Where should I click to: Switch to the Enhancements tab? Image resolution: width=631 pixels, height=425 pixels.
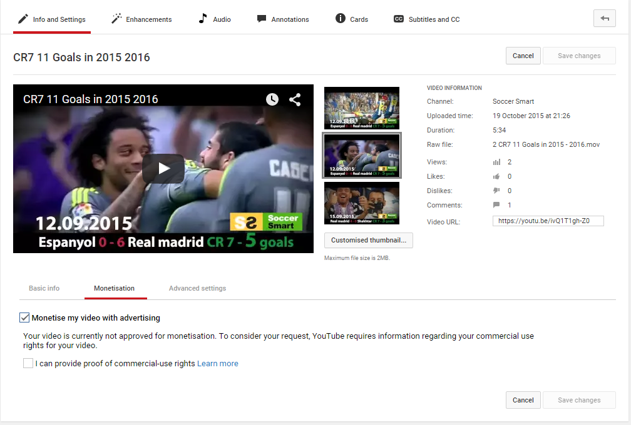141,19
